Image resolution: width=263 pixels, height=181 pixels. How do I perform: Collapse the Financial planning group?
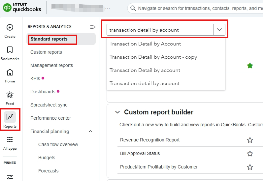click(90, 132)
